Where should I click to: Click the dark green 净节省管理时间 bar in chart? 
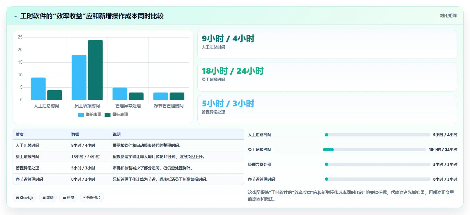coord(177,96)
